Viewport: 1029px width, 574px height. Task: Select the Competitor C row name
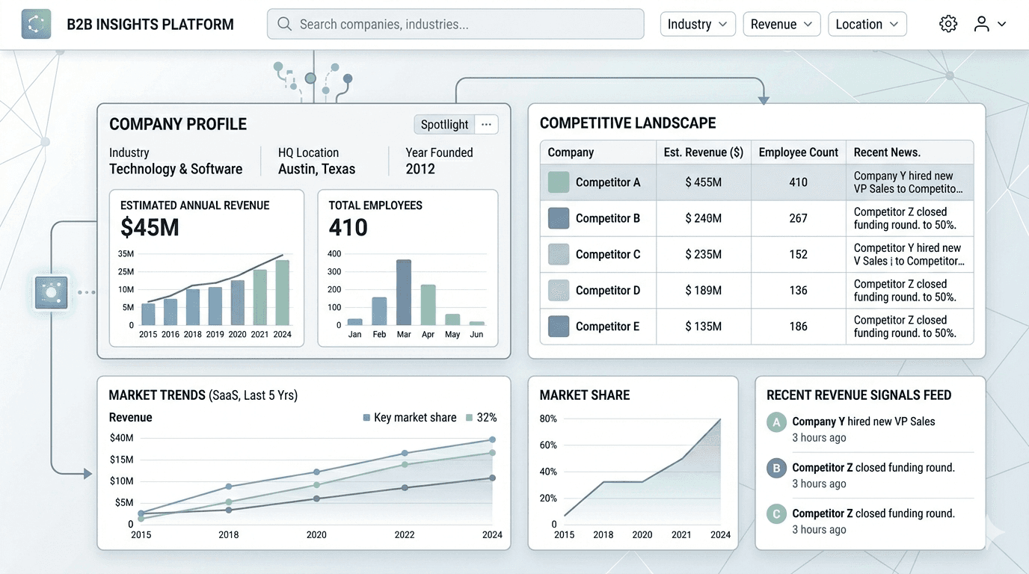coord(608,254)
